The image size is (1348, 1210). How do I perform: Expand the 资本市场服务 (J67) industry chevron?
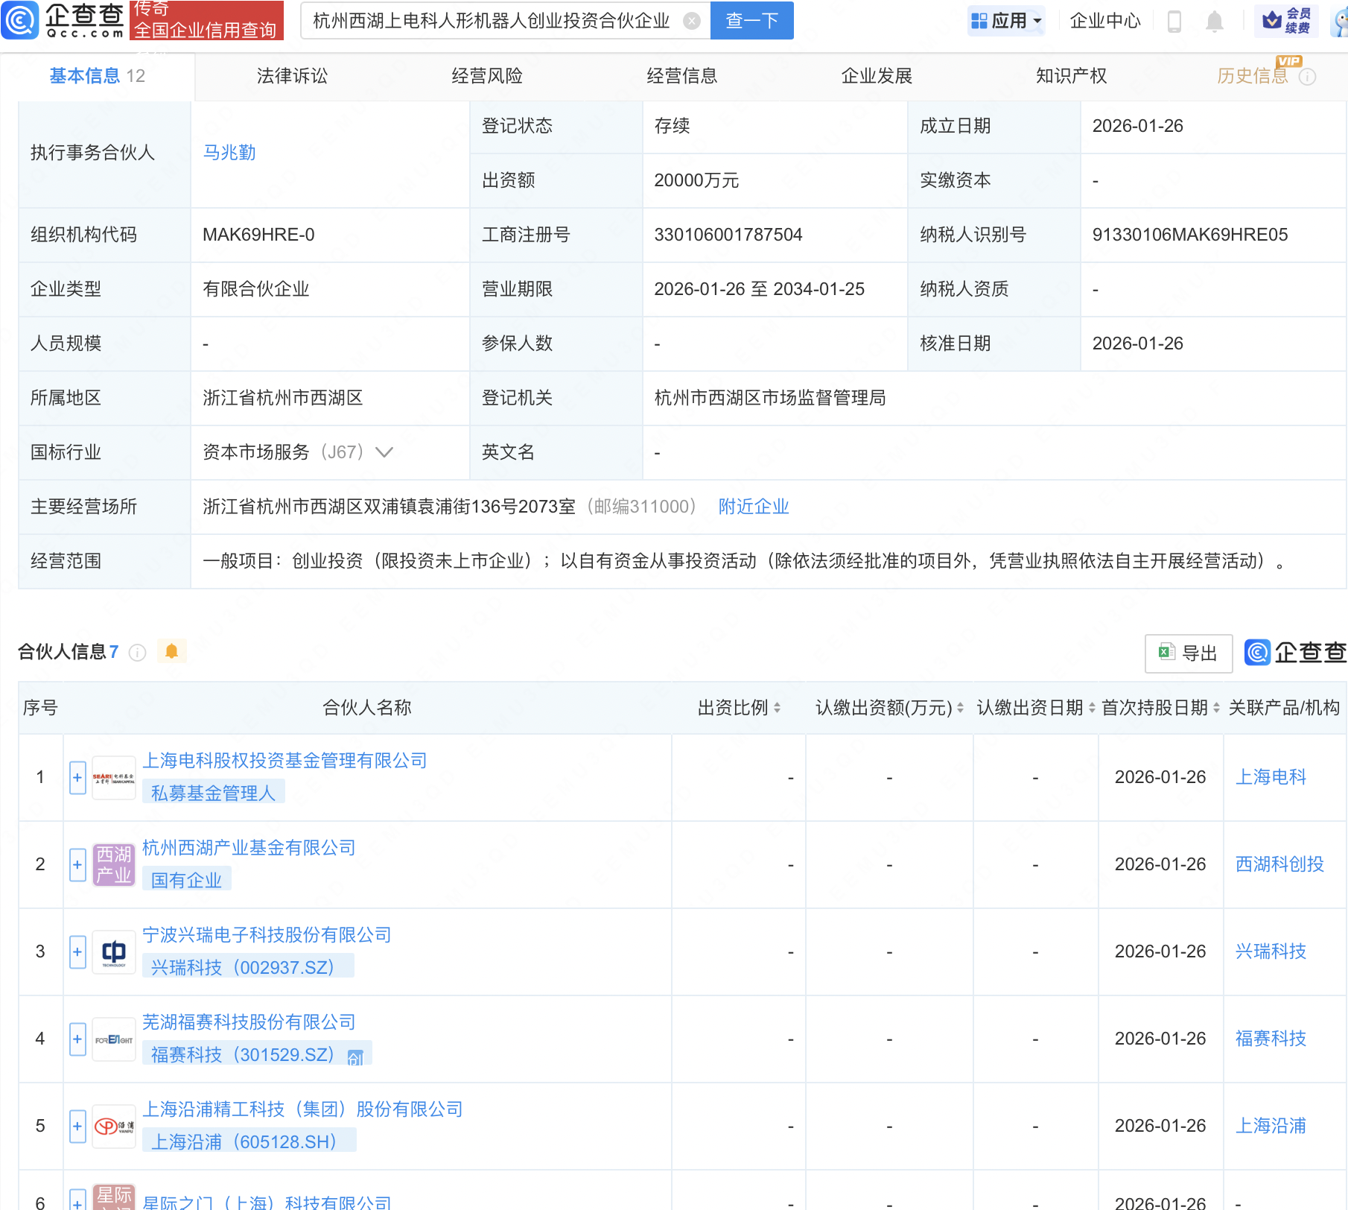384,452
